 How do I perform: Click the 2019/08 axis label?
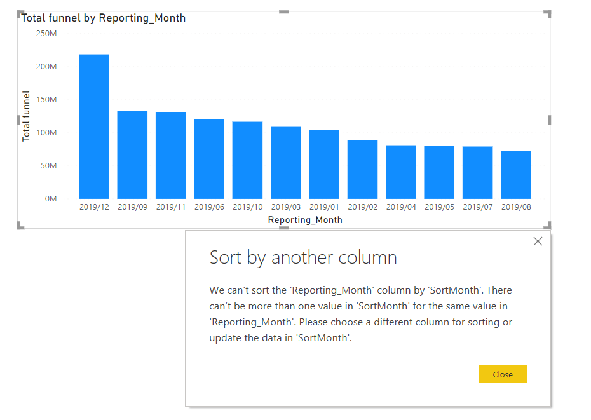pyautogui.click(x=516, y=207)
